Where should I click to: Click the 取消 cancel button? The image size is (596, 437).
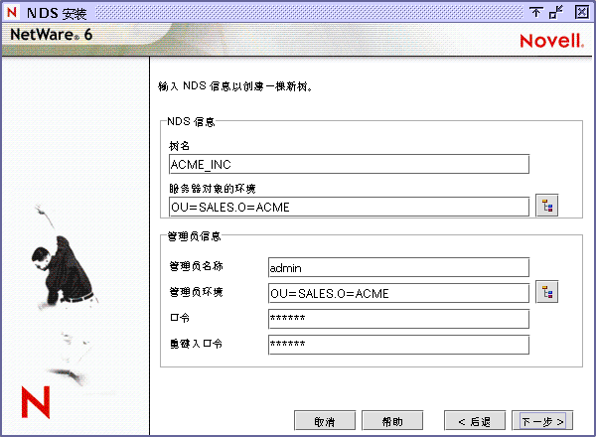coord(325,421)
